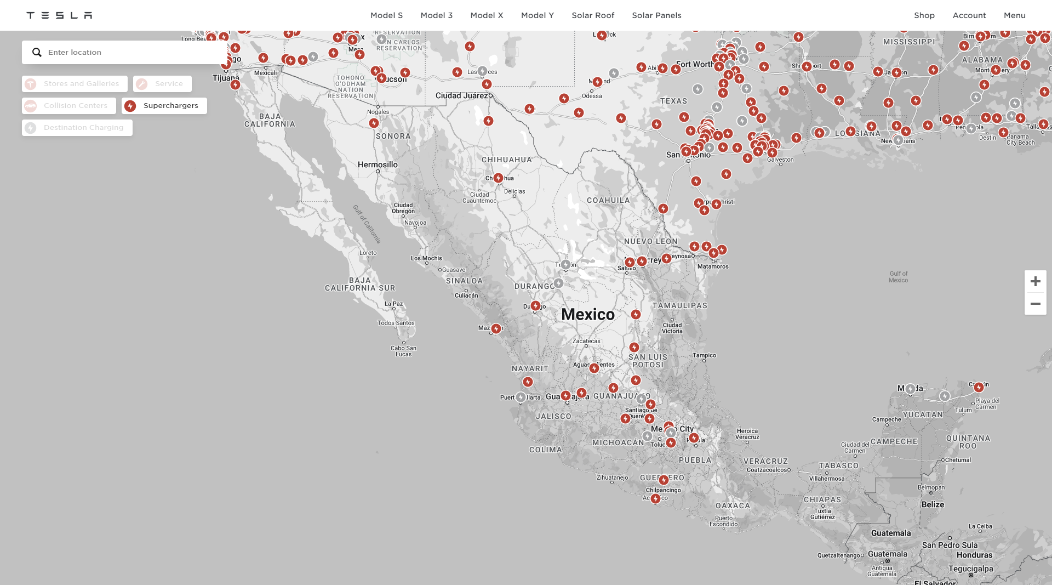Focus the Enter location search field
The width and height of the screenshot is (1052, 585).
131,53
